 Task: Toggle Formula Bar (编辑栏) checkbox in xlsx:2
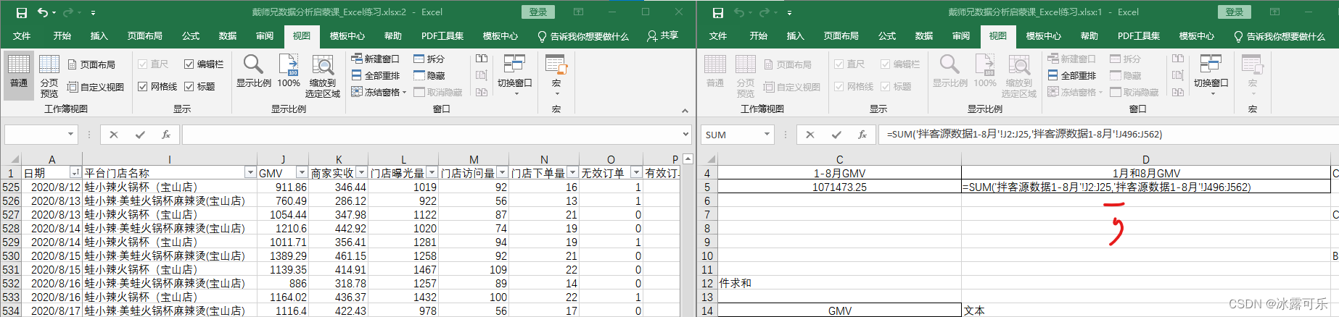coord(189,64)
